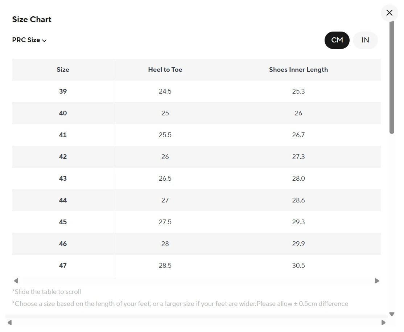
Task: Select the size 39 row label
Action: click(x=63, y=91)
